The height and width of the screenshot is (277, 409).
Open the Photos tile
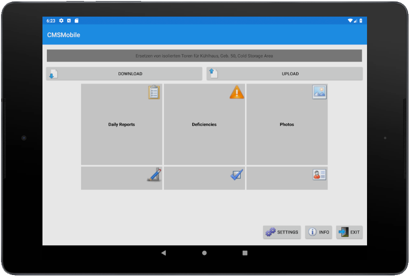tap(287, 124)
